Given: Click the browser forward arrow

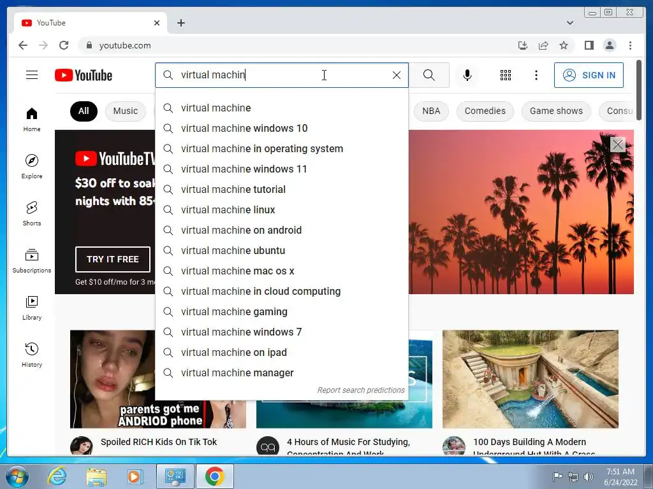Looking at the screenshot, I should pos(43,45).
